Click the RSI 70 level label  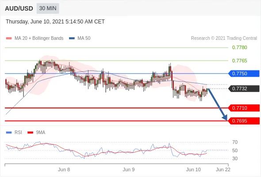point(235,142)
